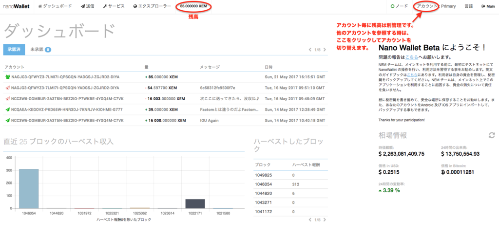Image resolution: width=499 pixels, height=236 pixels.
Task: Click chart axis label 1025321
Action: click(112, 214)
